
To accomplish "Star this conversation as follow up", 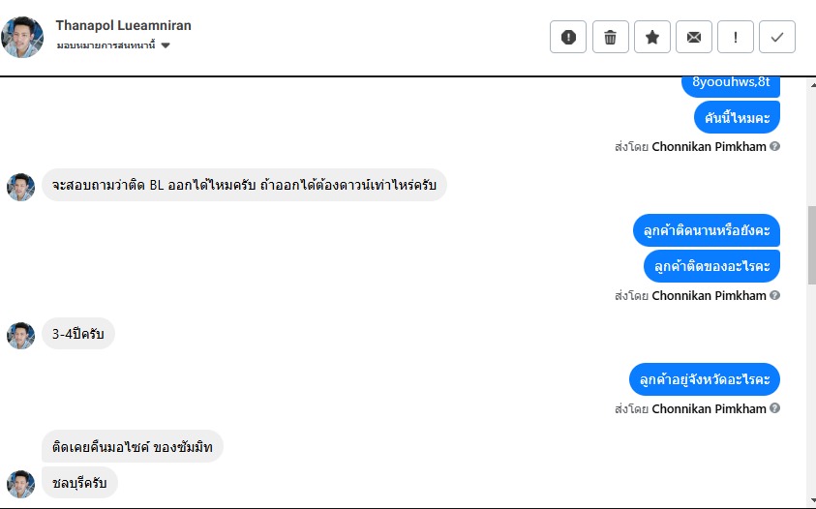I will point(652,38).
